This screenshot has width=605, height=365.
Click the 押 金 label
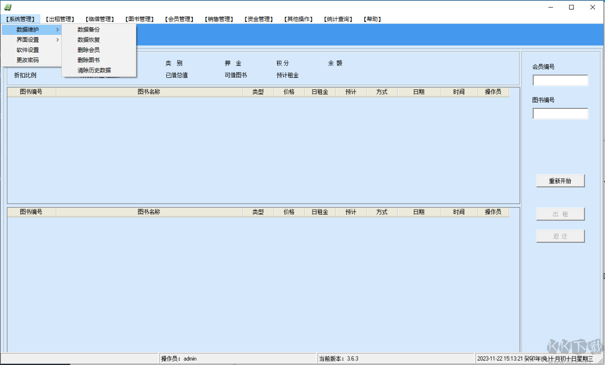pos(233,63)
